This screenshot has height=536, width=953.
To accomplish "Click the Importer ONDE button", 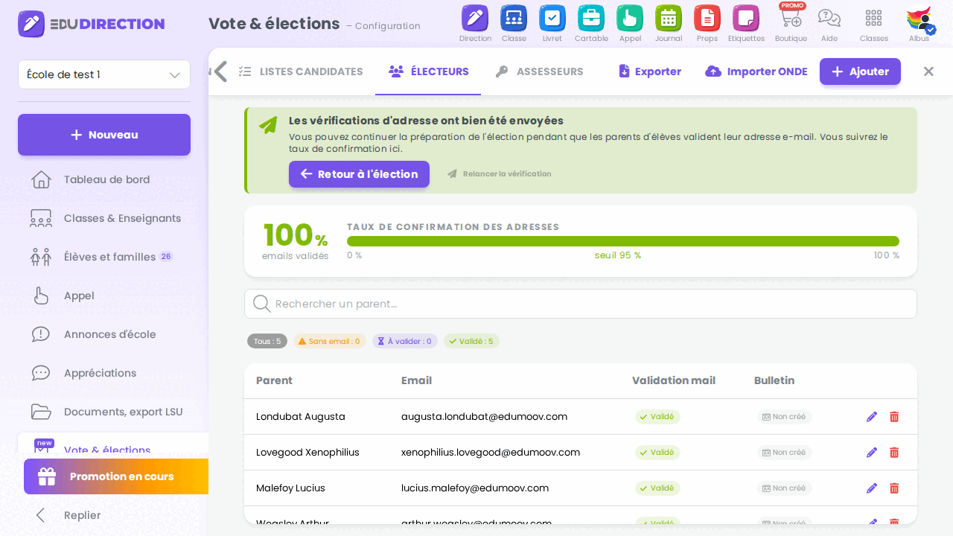I will click(x=756, y=71).
